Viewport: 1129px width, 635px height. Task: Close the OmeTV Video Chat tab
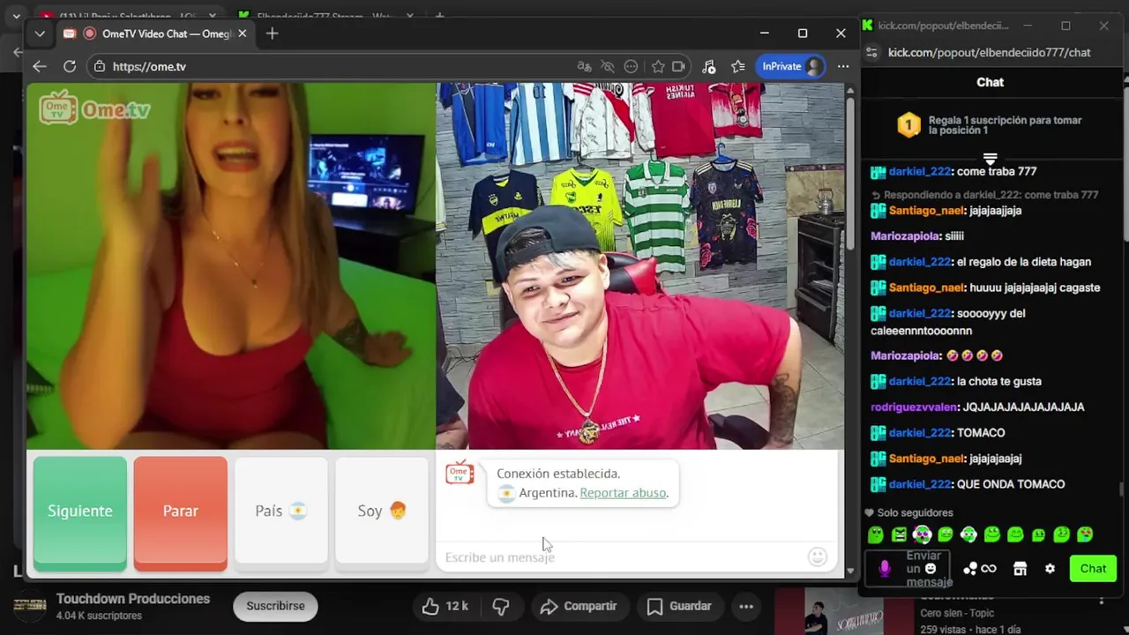click(x=242, y=34)
